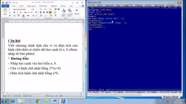Click the Format Painter brush icon

10,15
